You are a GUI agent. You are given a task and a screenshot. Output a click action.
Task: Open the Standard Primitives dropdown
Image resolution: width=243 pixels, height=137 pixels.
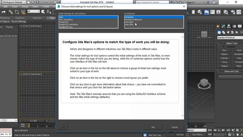[x=230, y=38]
